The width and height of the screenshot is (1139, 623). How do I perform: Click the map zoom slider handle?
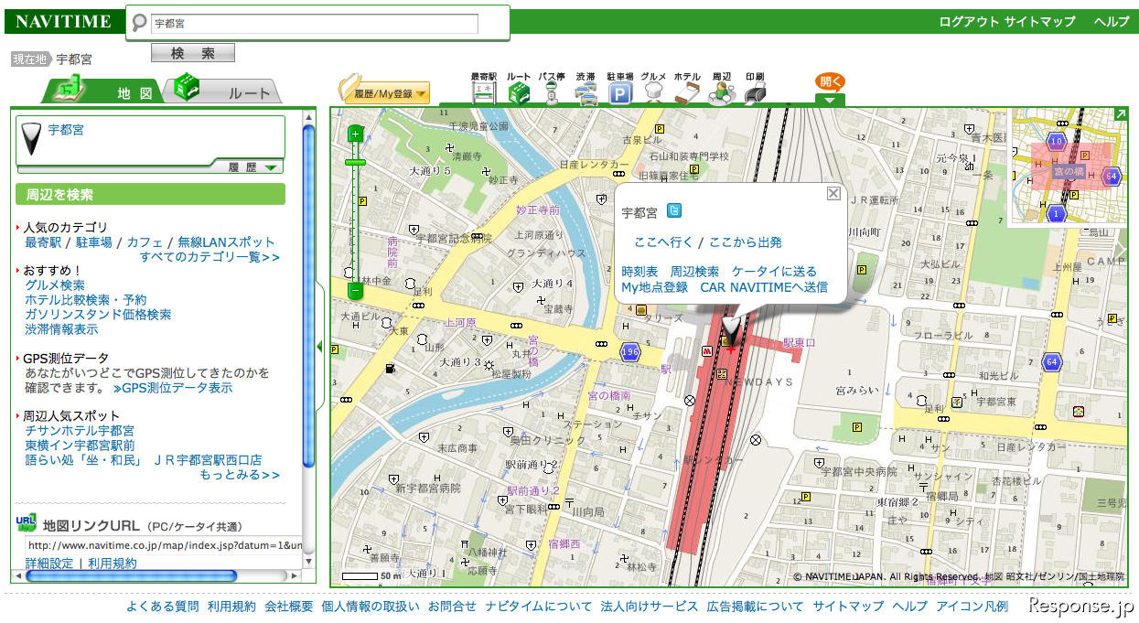tap(355, 162)
